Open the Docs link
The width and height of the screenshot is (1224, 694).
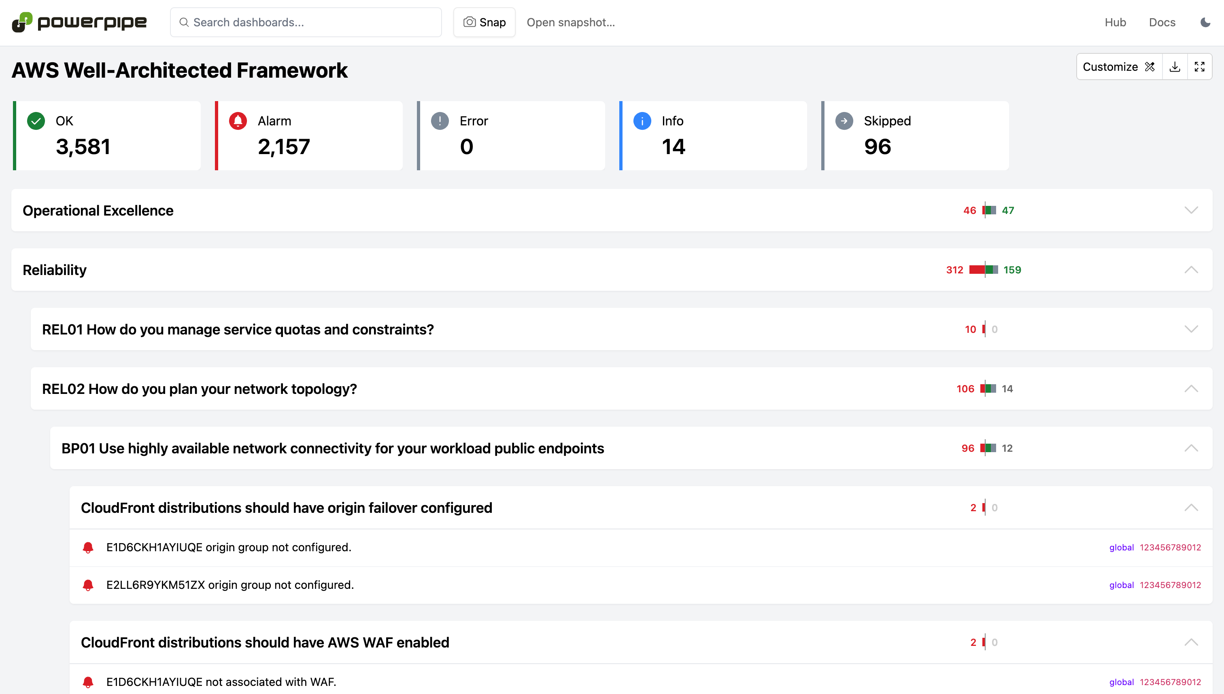pos(1162,22)
